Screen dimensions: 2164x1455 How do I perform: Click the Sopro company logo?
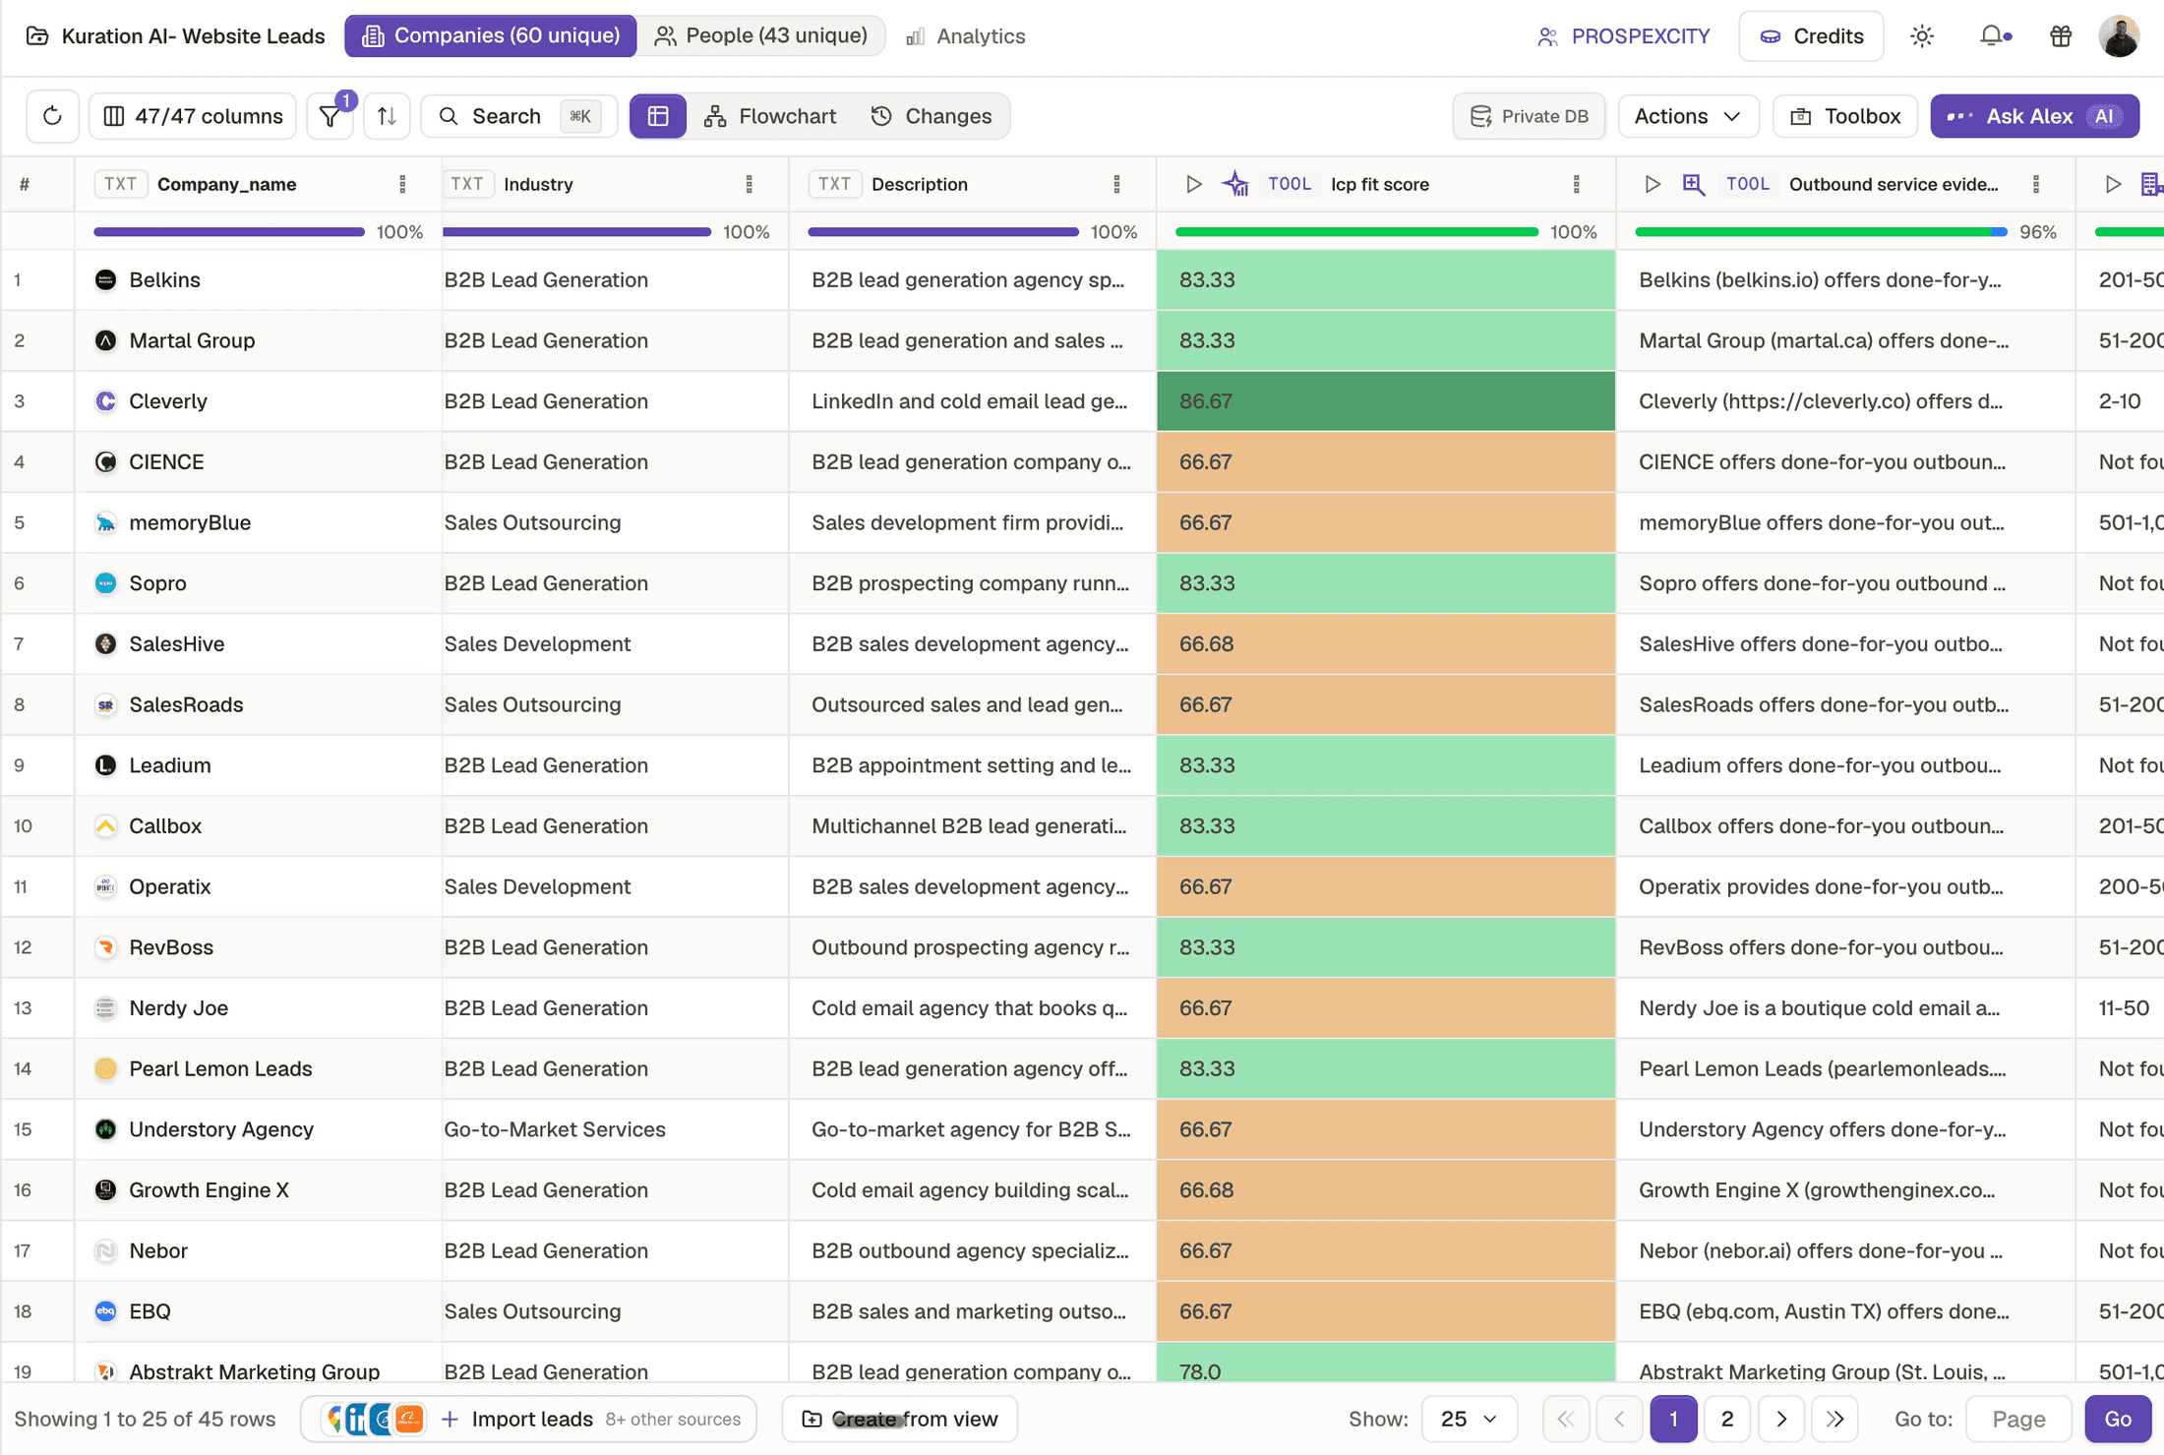[105, 583]
